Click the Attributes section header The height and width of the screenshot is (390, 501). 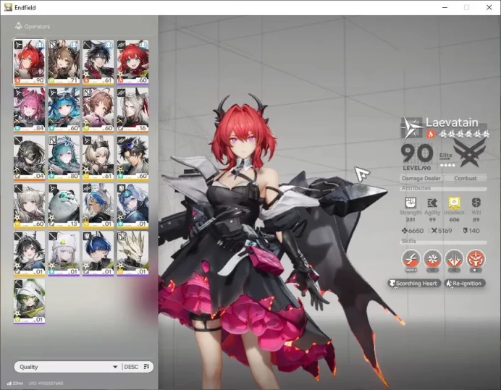pyautogui.click(x=416, y=188)
